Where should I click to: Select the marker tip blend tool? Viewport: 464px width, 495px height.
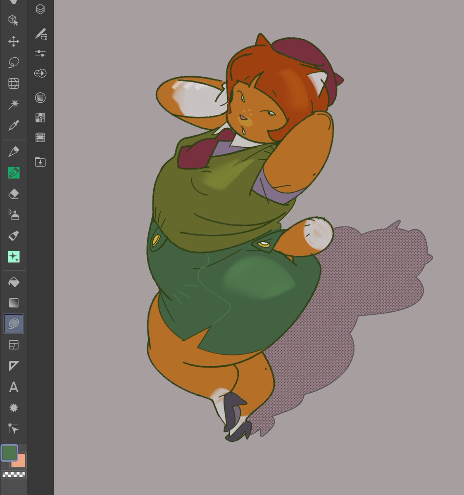[14, 236]
